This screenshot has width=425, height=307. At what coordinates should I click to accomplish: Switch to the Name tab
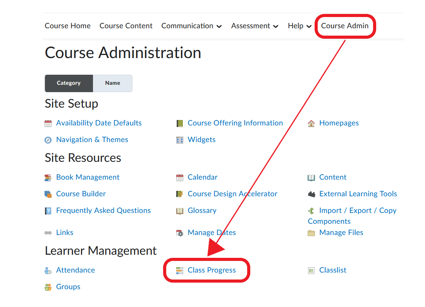(x=112, y=83)
